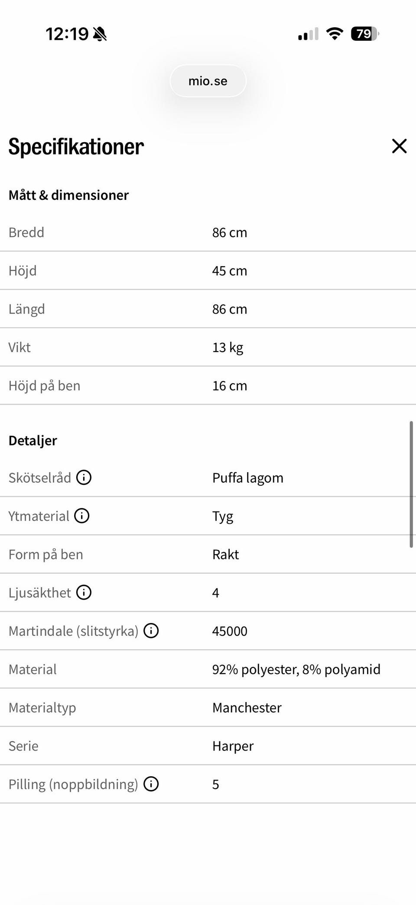The width and height of the screenshot is (416, 905).
Task: Tap the mio.se address pill
Action: pyautogui.click(x=208, y=81)
